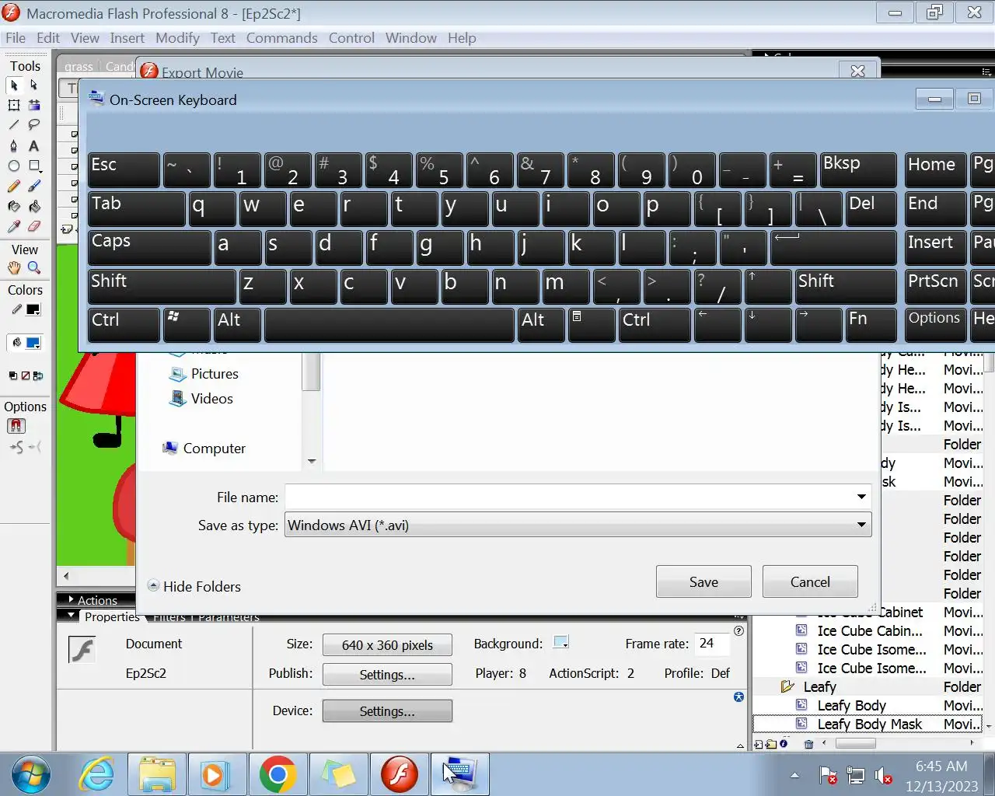Select the Selection (arrow) tool
995x796 pixels.
[x=14, y=85]
